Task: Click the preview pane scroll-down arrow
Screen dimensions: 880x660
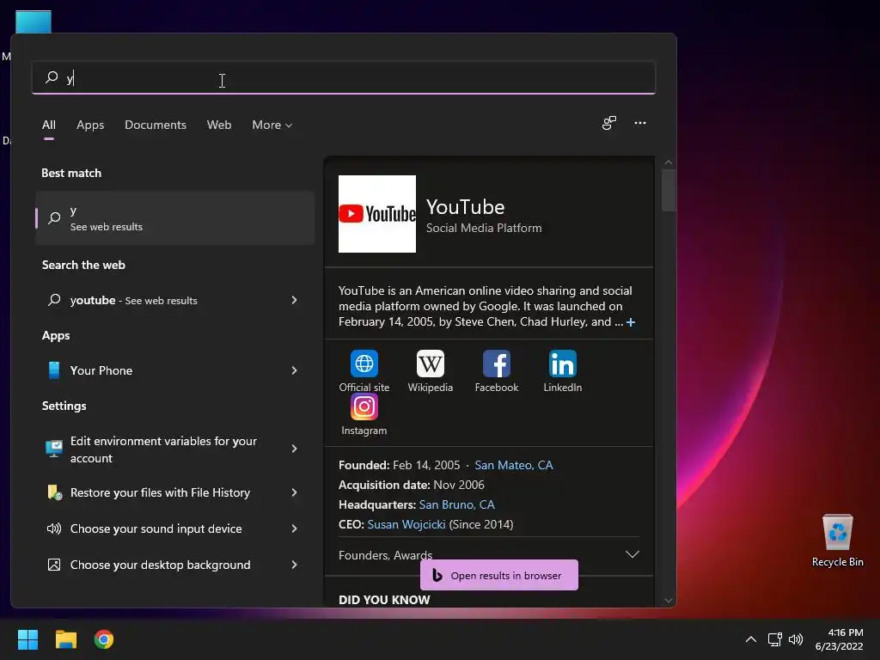Action: click(x=668, y=601)
